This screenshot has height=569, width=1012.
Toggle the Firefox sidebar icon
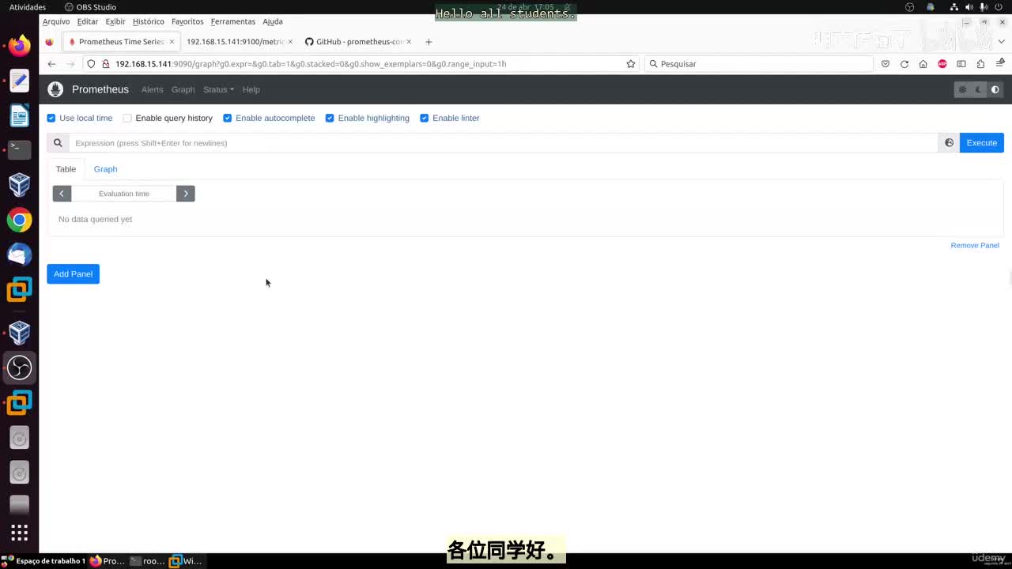point(961,64)
